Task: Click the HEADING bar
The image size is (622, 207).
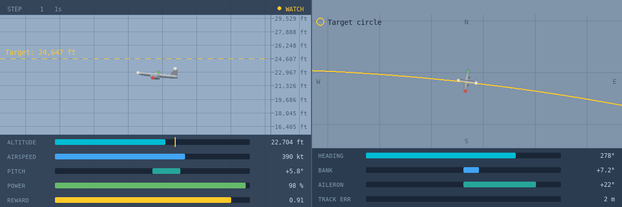Action: coord(463,155)
